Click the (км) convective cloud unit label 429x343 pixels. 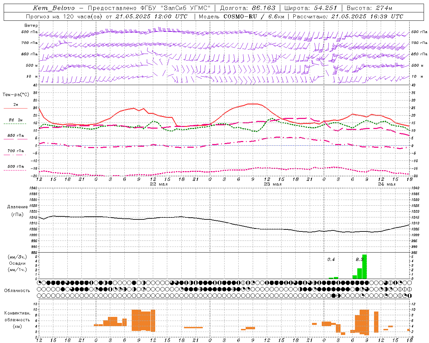point(17,326)
